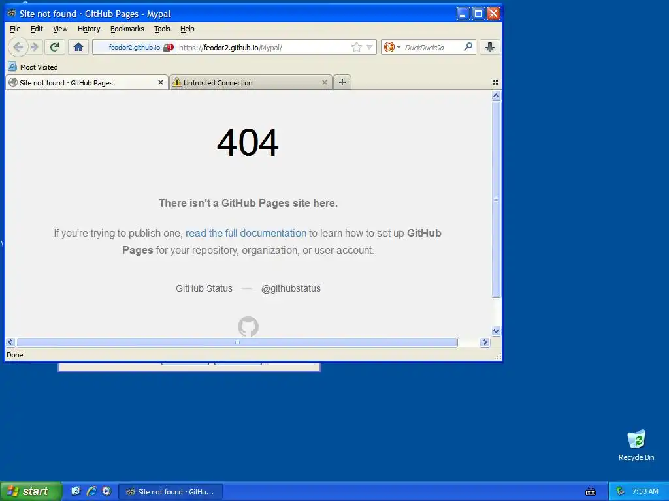Click the feodor2.github.io site identity badge
This screenshot has width=669, height=501.
[135, 47]
